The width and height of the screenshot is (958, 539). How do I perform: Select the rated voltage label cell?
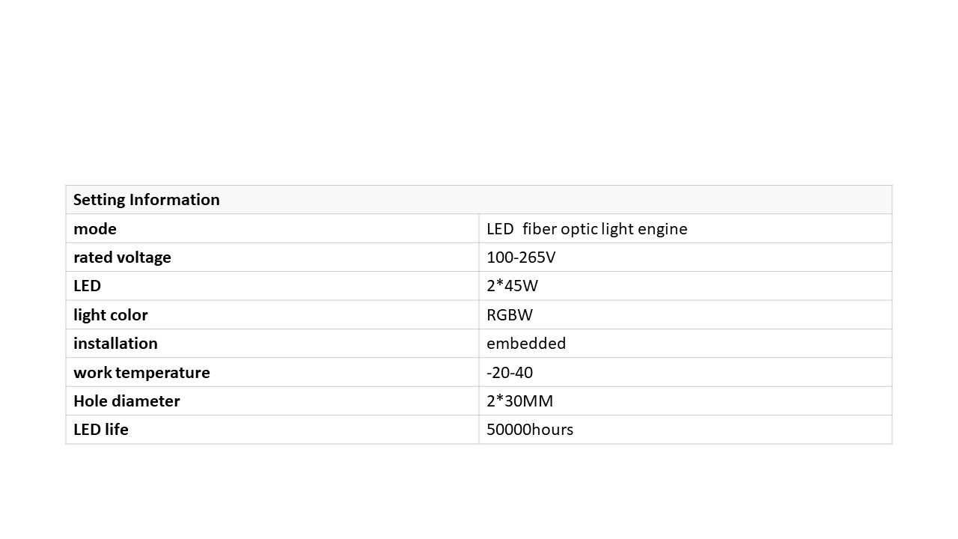pyautogui.click(x=272, y=258)
